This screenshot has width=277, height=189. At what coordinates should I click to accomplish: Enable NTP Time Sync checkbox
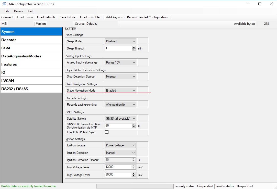click(107, 132)
